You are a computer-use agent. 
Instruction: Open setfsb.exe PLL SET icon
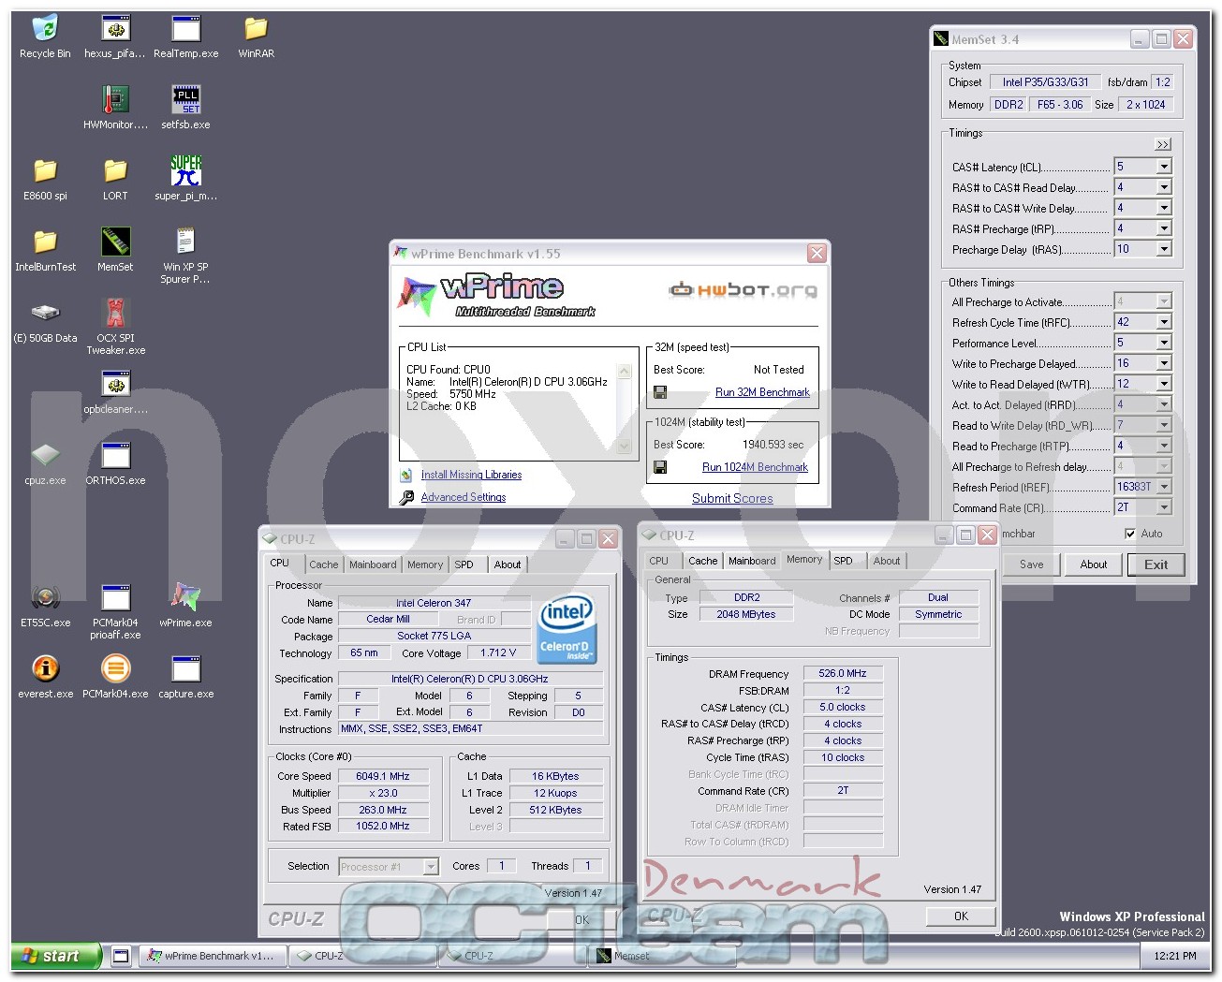pyautogui.click(x=185, y=108)
